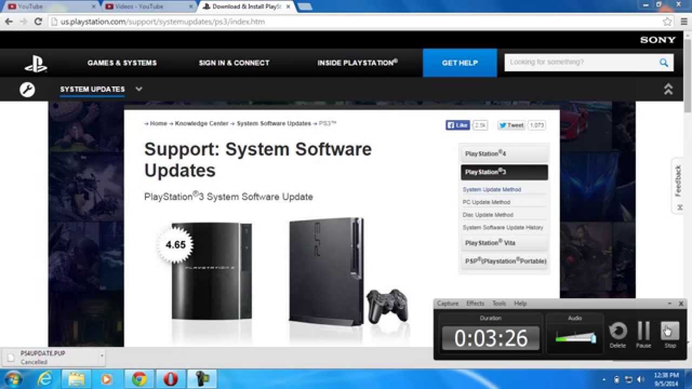The image size is (692, 389).
Task: Open recorder Tools menu
Action: tap(499, 304)
